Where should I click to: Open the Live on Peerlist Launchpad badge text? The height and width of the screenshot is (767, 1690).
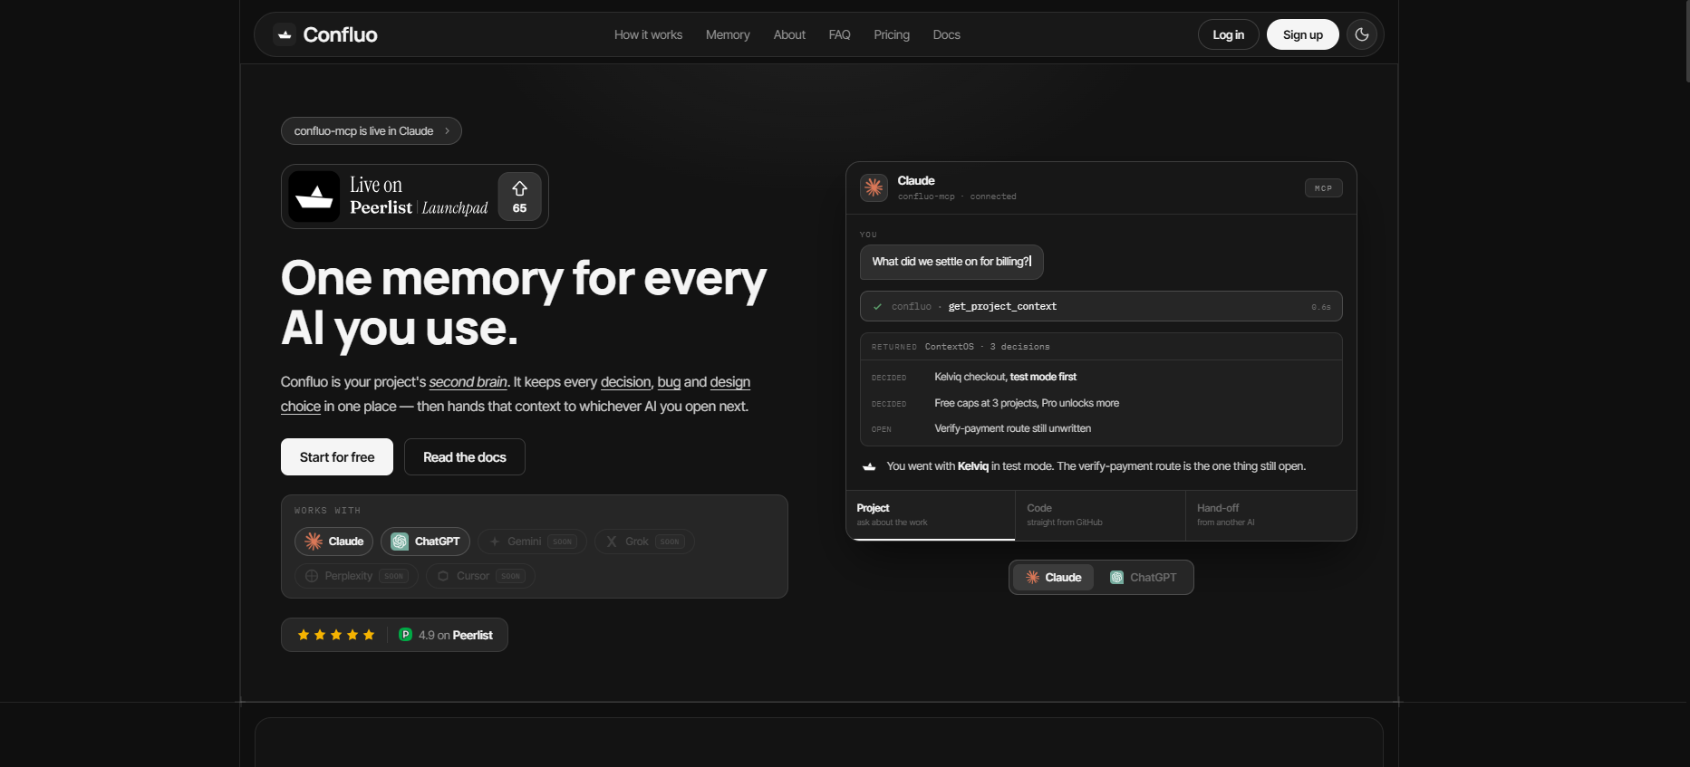click(419, 197)
